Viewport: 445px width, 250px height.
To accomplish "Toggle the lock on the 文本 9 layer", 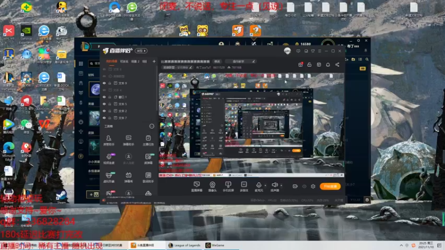I will [x=110, y=83].
